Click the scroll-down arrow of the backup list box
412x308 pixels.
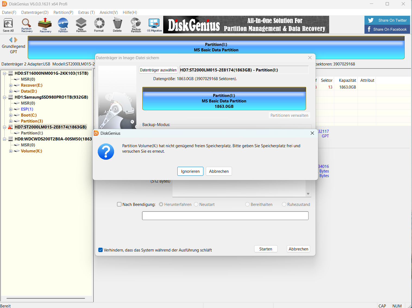(x=308, y=194)
